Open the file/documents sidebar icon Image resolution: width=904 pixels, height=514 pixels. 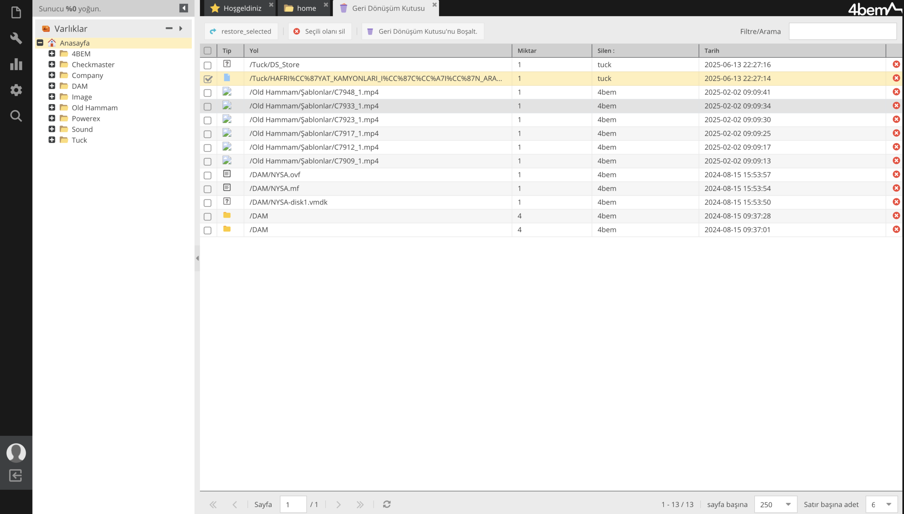(x=16, y=12)
